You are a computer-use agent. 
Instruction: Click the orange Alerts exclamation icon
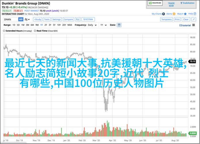tap(174, 14)
